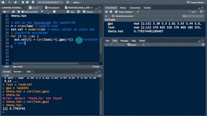Open the Viewer tab
207x116 pixels.
click(x=142, y=41)
